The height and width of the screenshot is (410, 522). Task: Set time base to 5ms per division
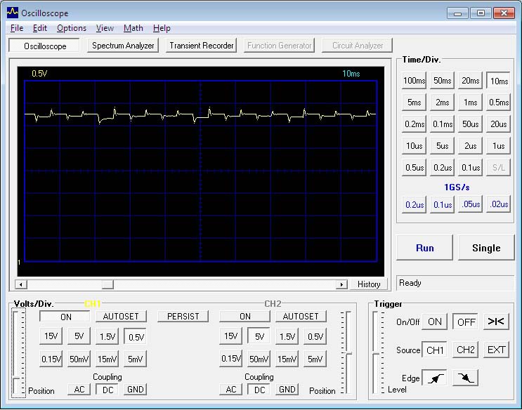pyautogui.click(x=415, y=102)
